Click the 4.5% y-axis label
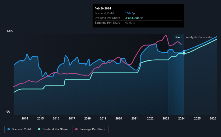221x137 pixels. pos(9,31)
